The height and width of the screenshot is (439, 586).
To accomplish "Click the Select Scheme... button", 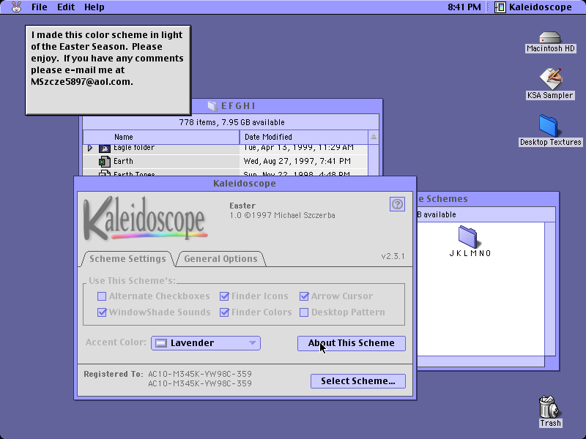I will click(358, 381).
